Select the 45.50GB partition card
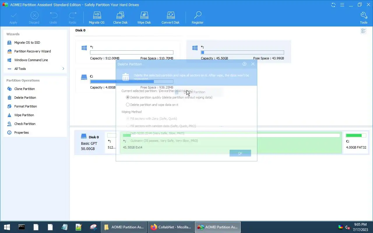373x233 pixels. point(239,52)
